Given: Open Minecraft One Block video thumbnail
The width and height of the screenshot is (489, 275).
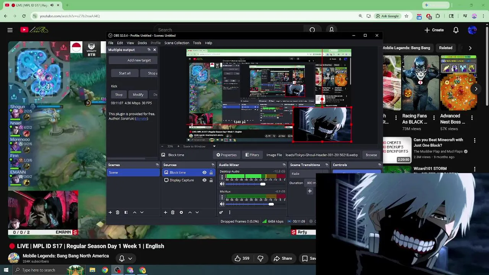Looking at the screenshot, I should (x=397, y=150).
